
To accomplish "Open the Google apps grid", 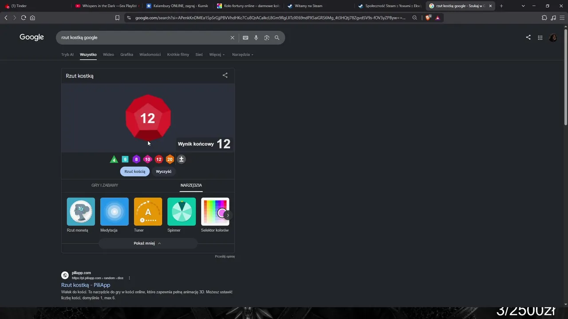I will click(x=540, y=38).
